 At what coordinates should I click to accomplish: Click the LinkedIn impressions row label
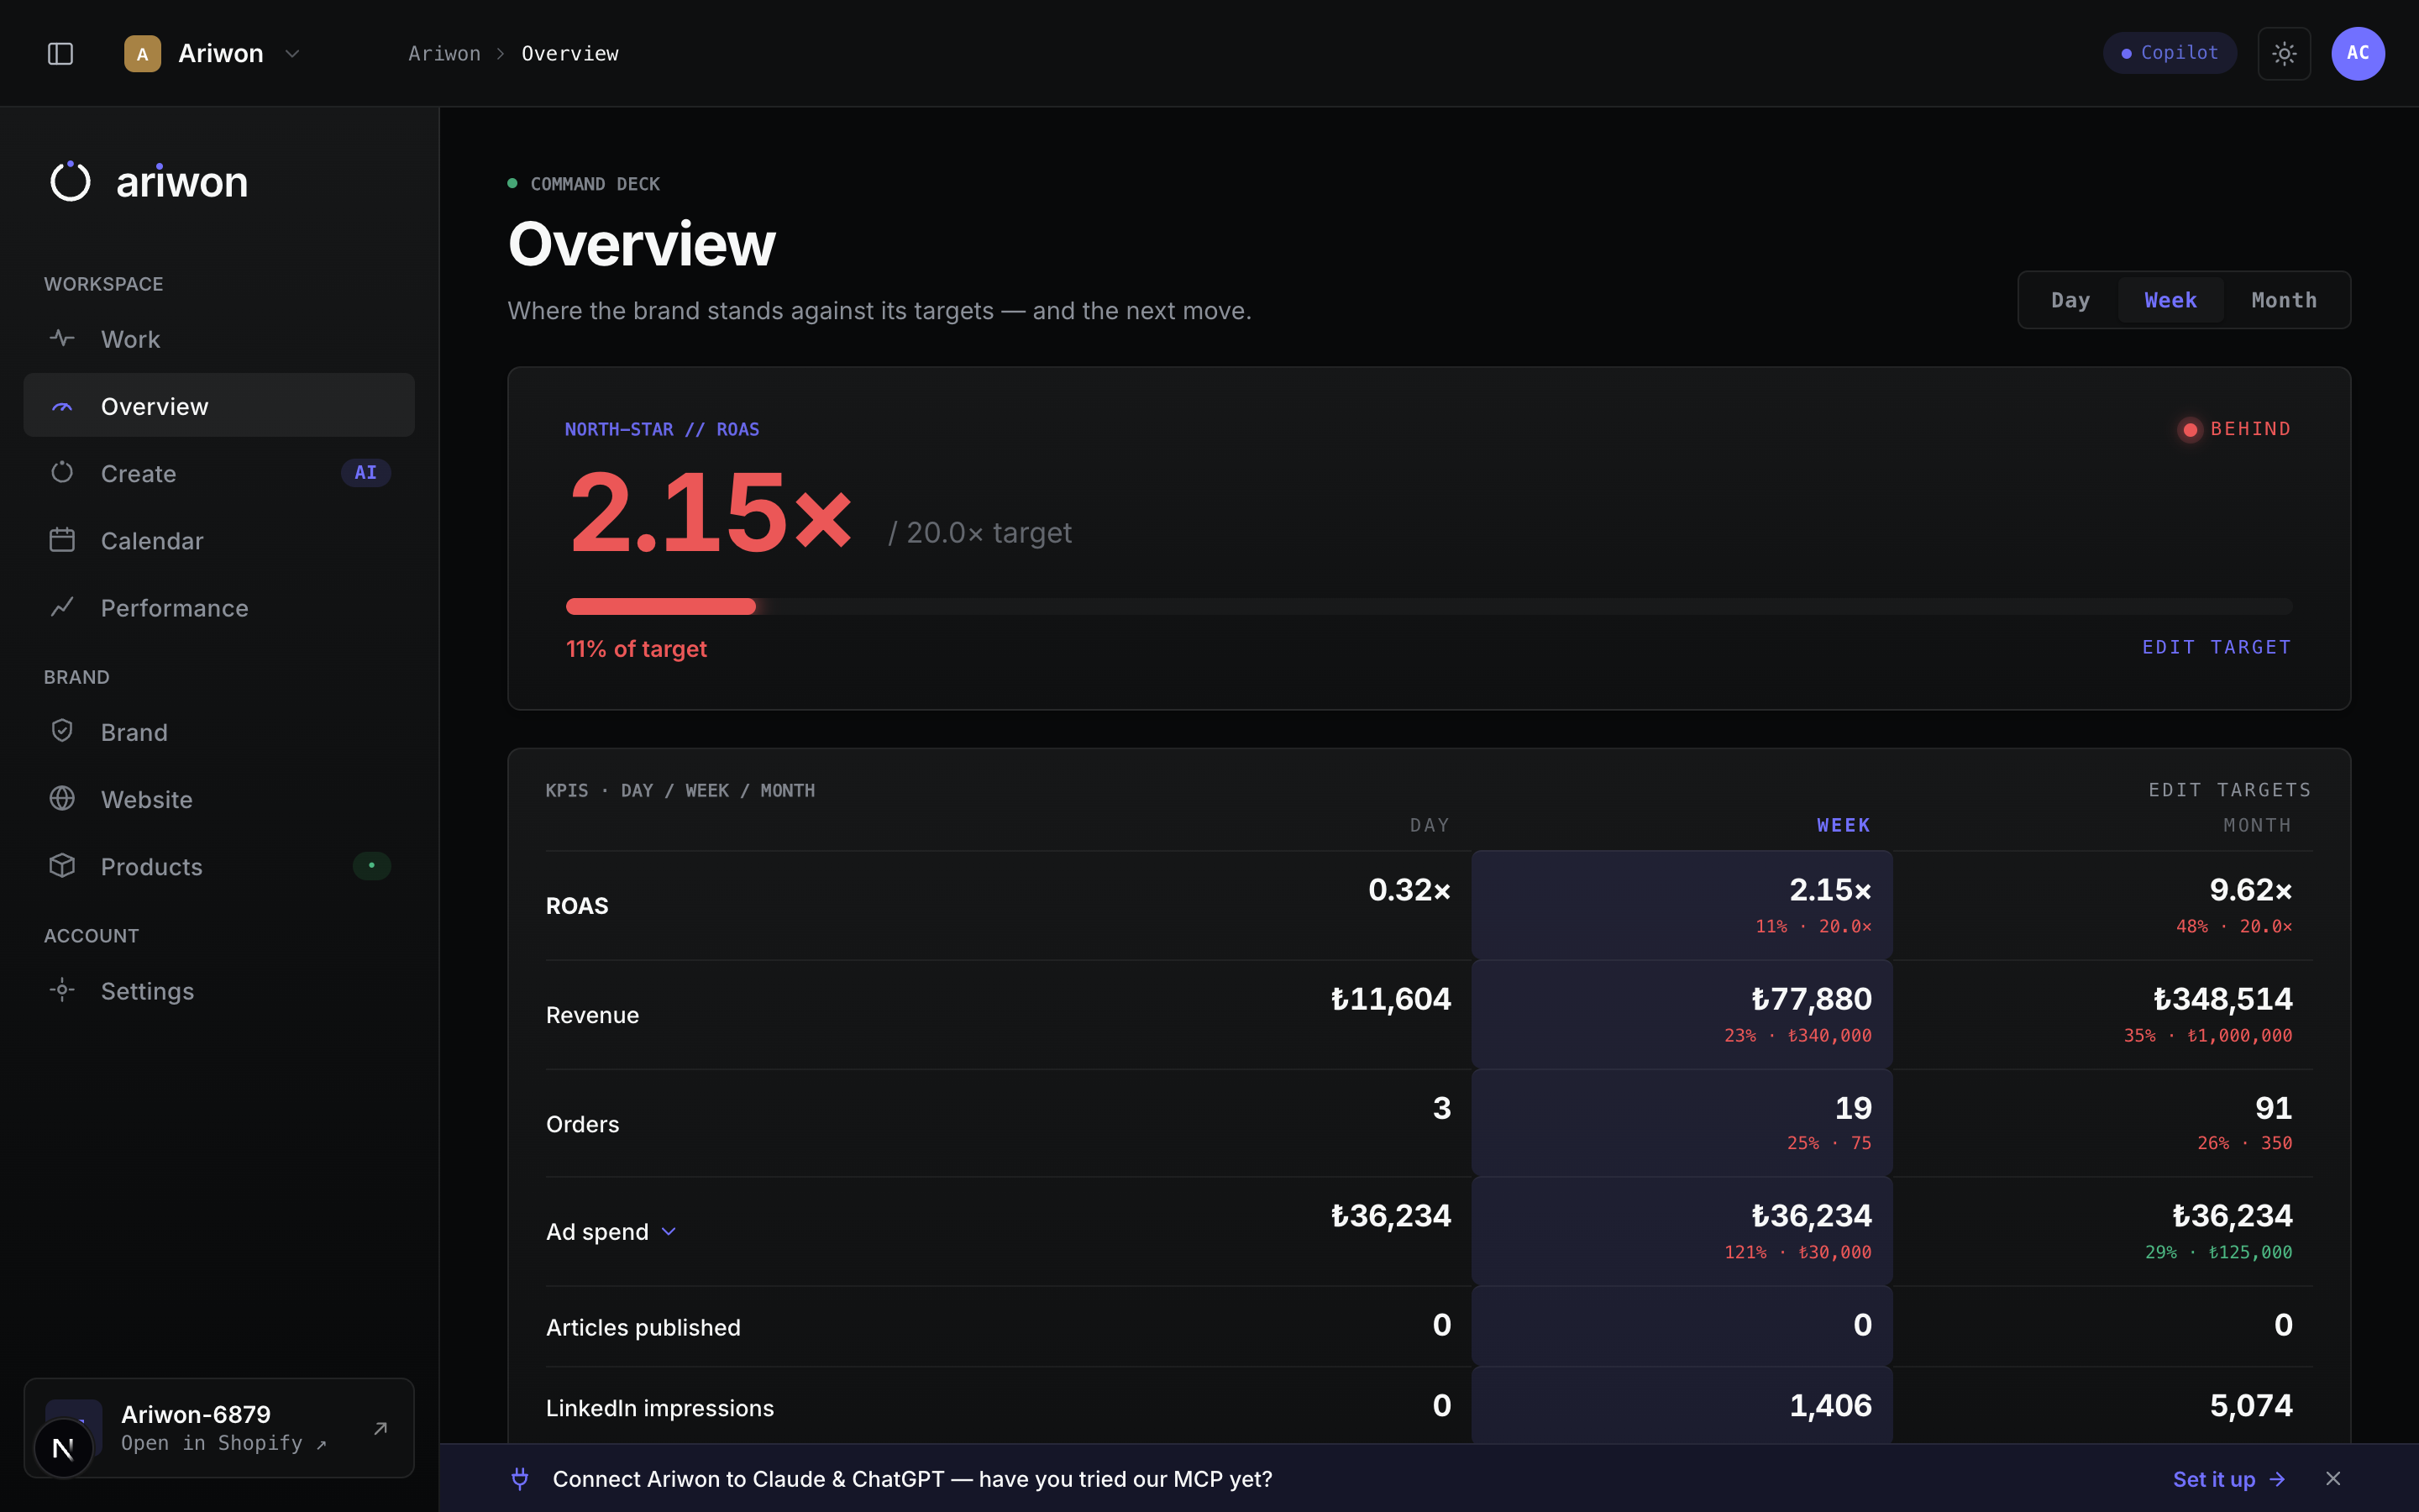659,1407
